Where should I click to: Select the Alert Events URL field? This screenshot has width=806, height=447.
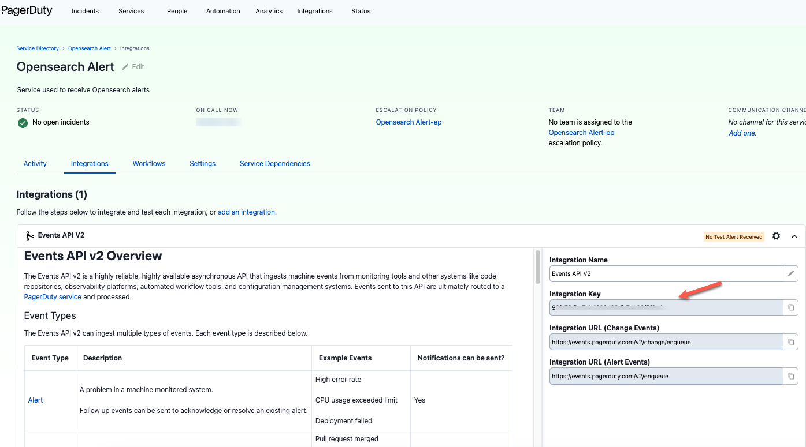click(x=666, y=376)
